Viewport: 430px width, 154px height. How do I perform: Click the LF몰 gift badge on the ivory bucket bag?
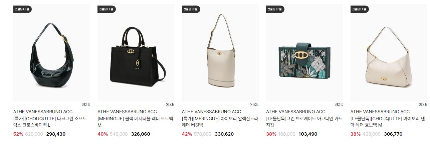[191, 9]
